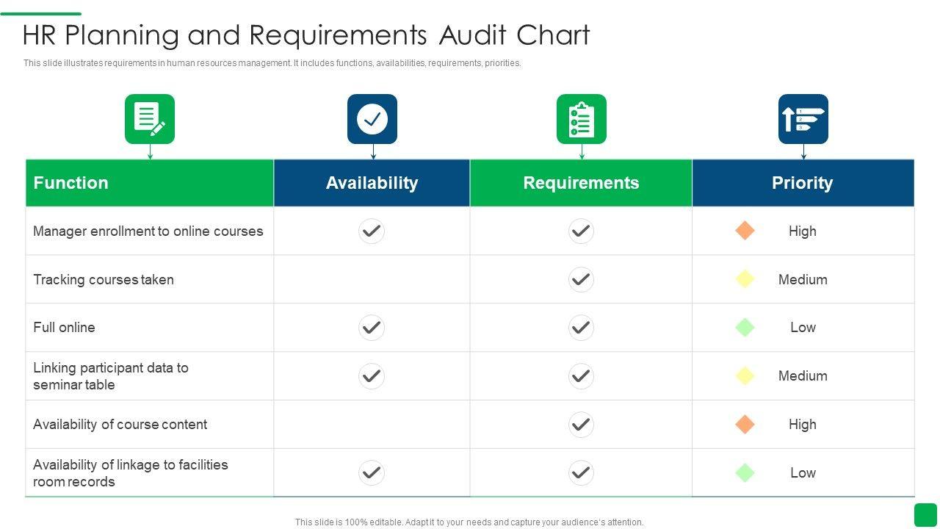Select 'Tracking courses taken' text

point(104,279)
